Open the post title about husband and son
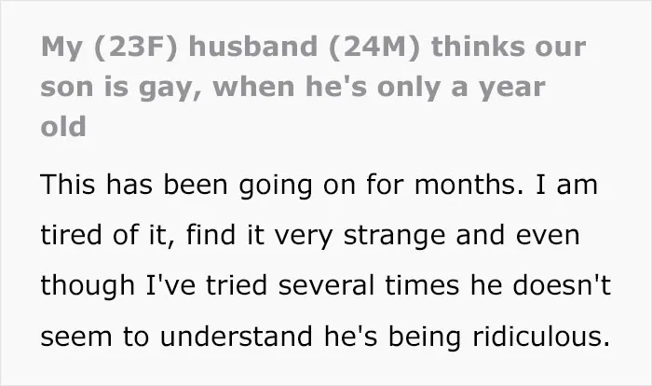 pos(314,86)
